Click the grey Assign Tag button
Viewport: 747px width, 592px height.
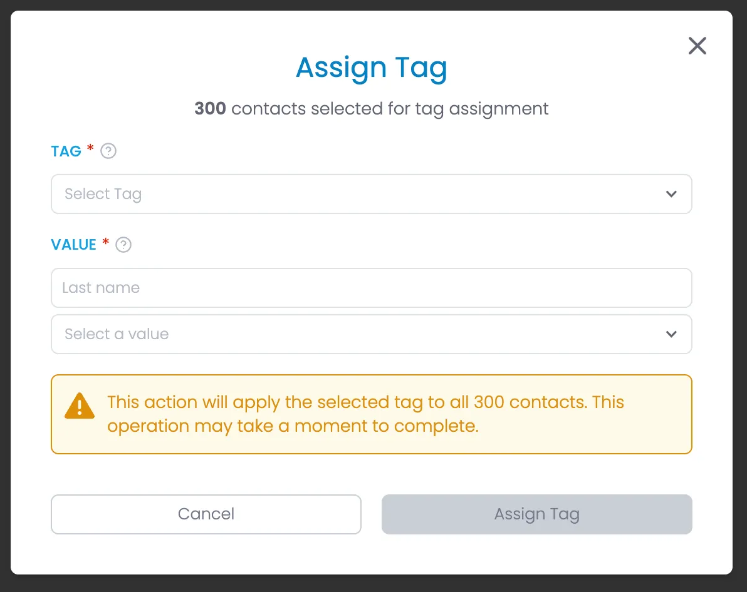coord(536,514)
